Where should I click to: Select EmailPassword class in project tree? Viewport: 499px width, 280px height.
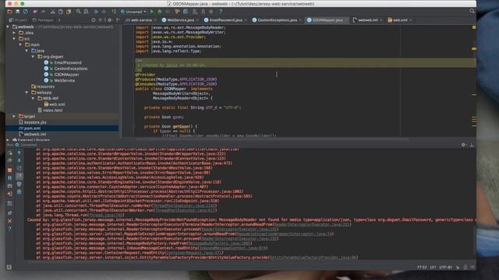click(x=68, y=62)
